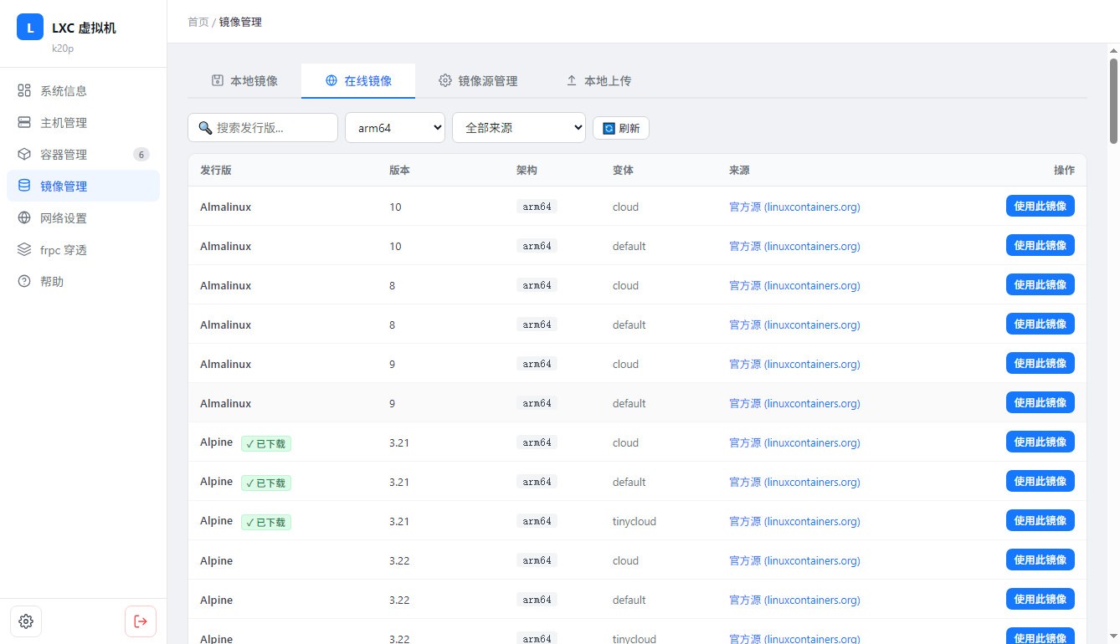Viewport: 1120px width, 644px height.
Task: Click the container count badge 6
Action: tap(141, 154)
